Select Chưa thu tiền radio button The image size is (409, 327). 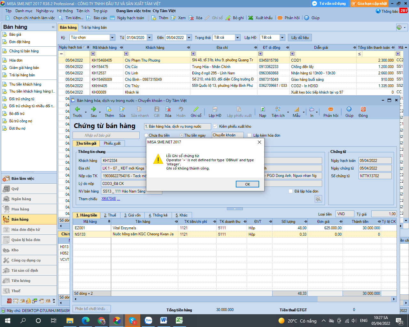[x=146, y=135]
